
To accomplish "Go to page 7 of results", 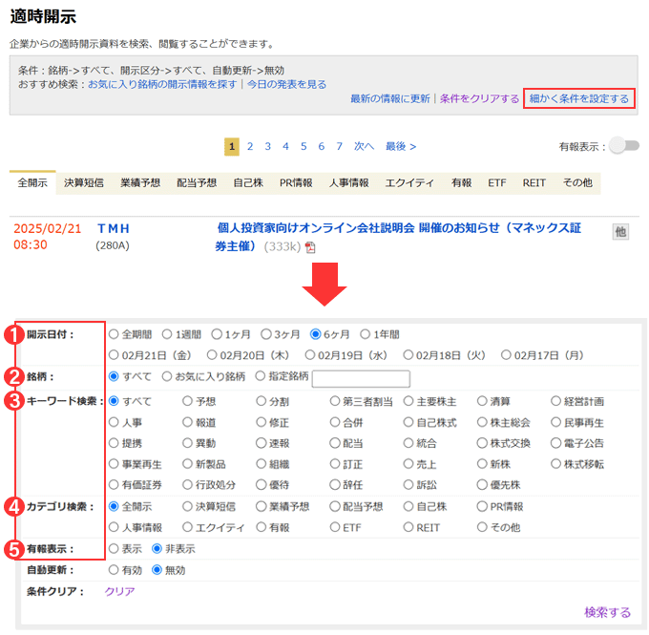I will (340, 146).
